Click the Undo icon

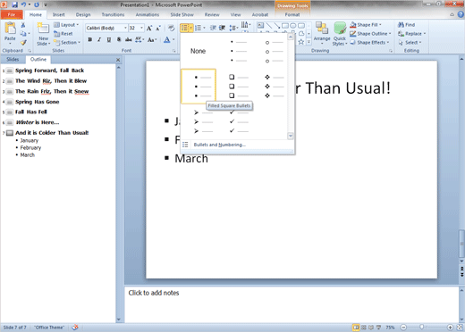coord(24,4)
